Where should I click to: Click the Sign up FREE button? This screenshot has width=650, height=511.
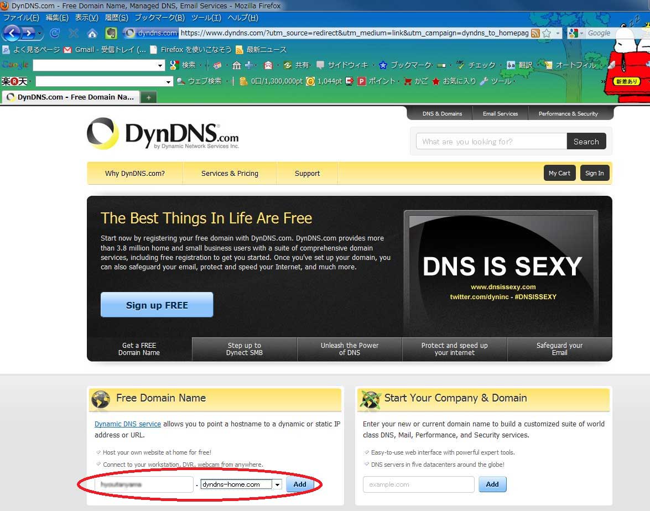point(157,305)
